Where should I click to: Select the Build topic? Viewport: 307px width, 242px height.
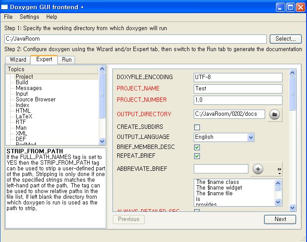click(x=22, y=83)
